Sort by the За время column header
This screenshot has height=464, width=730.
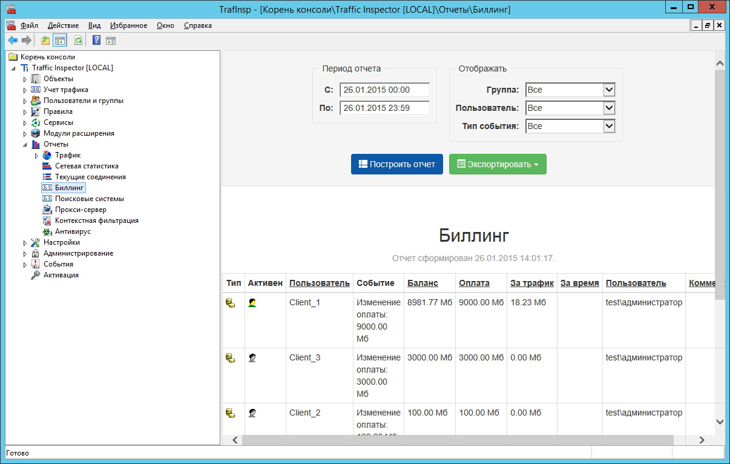pos(580,283)
